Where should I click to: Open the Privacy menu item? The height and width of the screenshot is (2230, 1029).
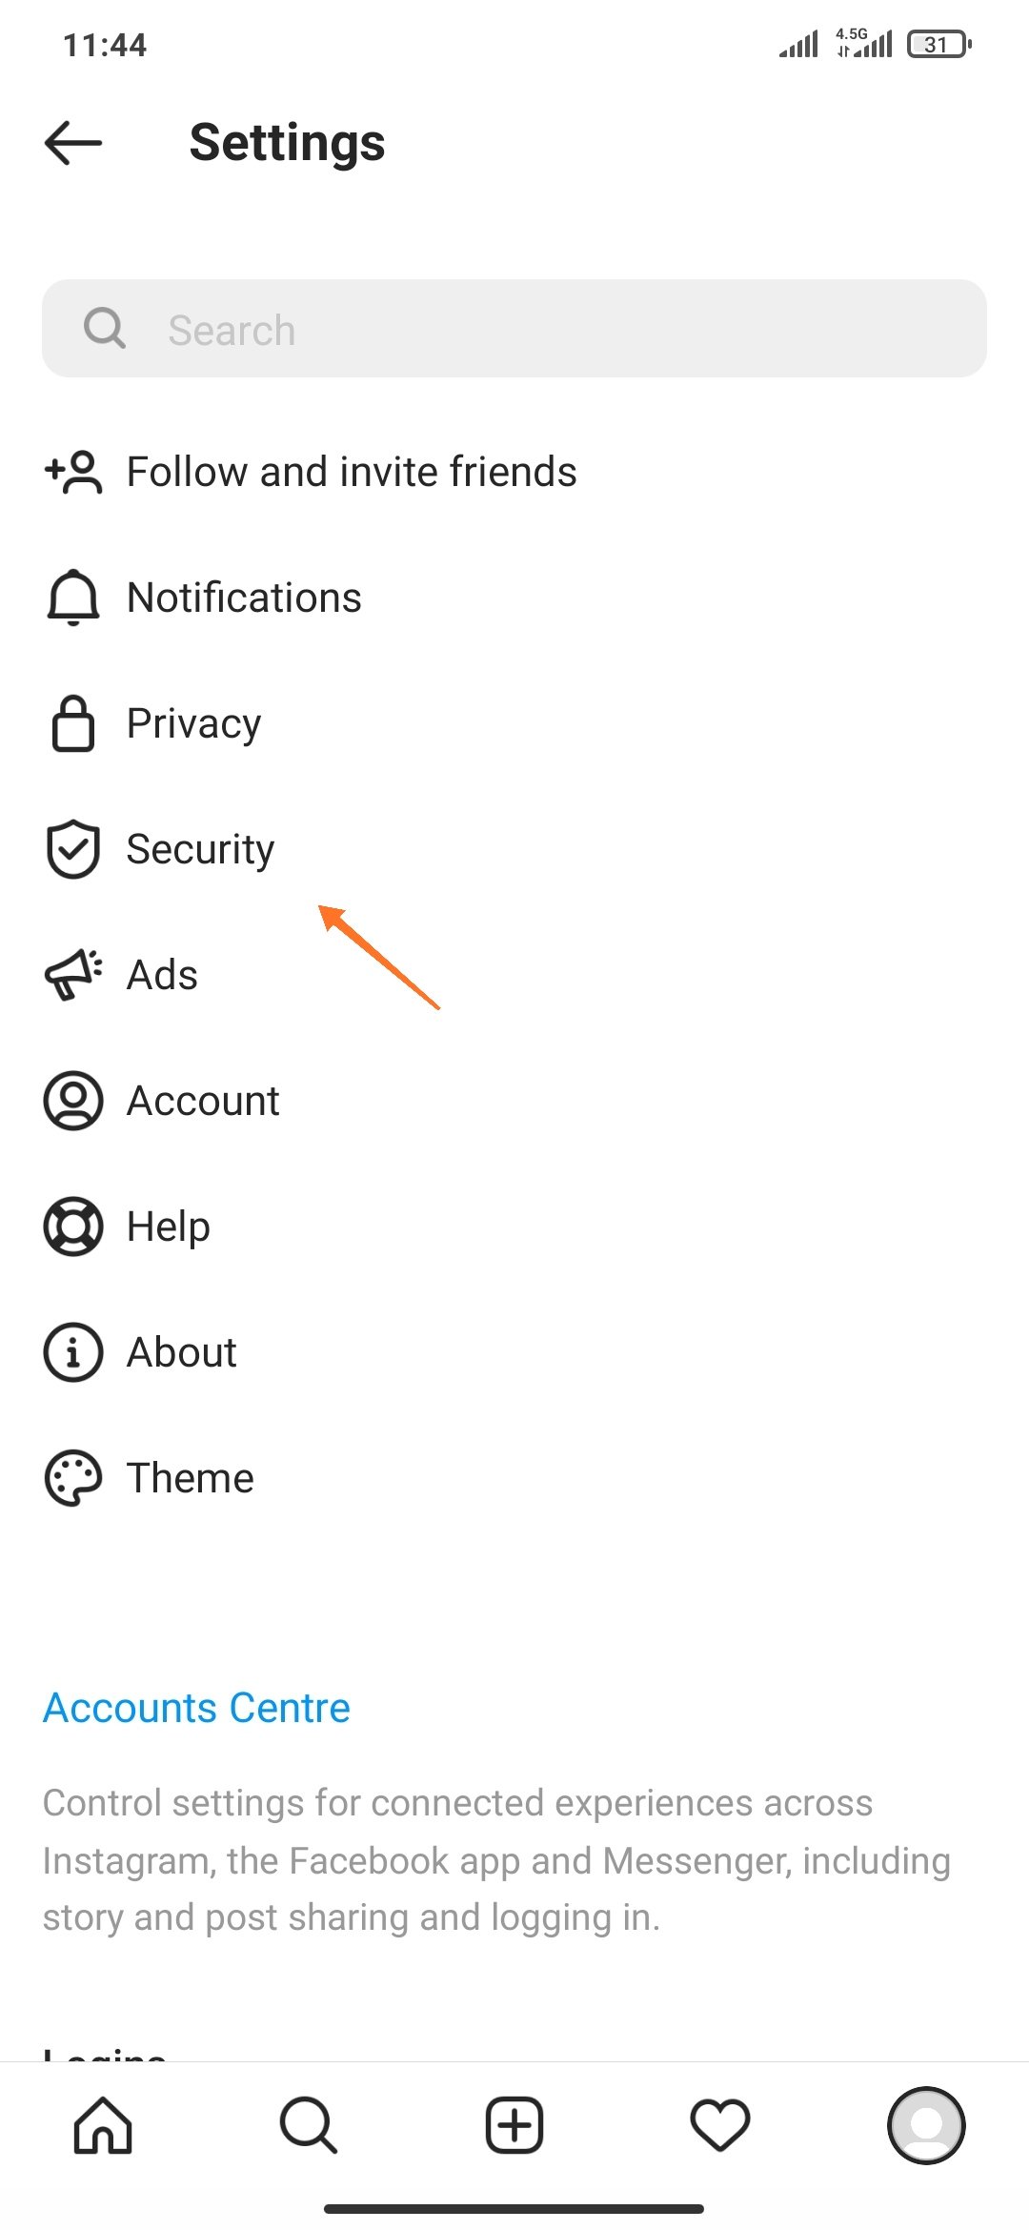click(194, 723)
